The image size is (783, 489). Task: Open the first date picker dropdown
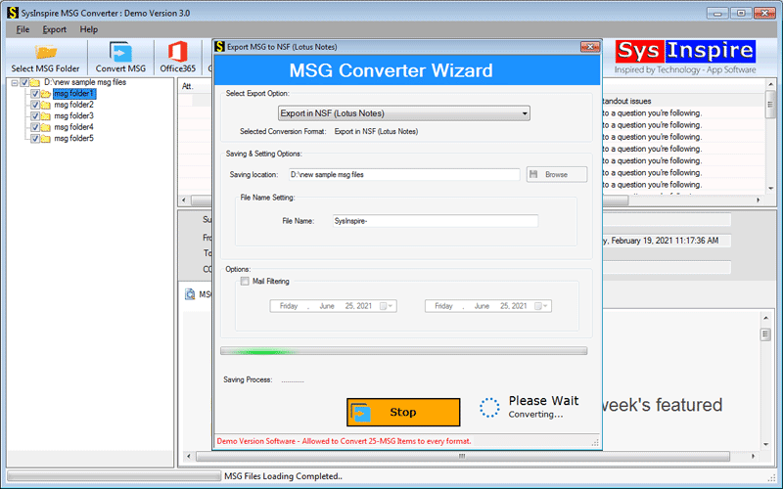pyautogui.click(x=390, y=306)
